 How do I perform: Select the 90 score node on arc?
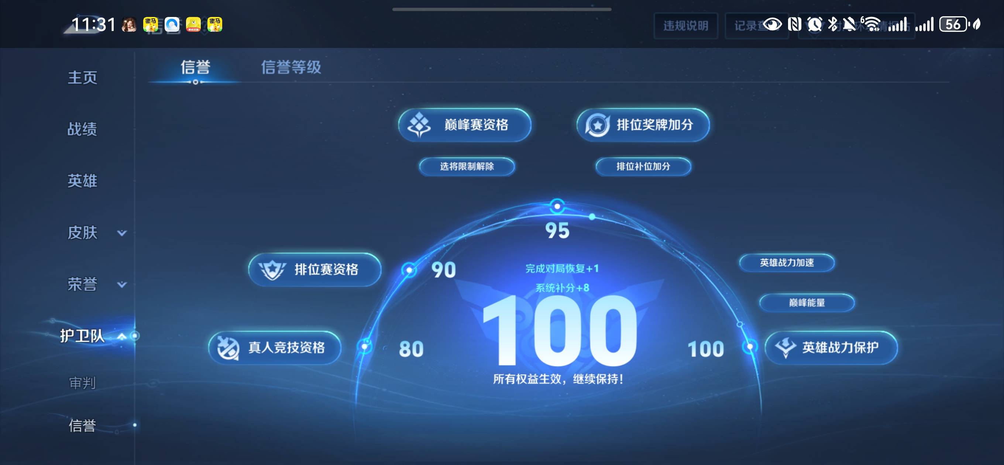(409, 270)
